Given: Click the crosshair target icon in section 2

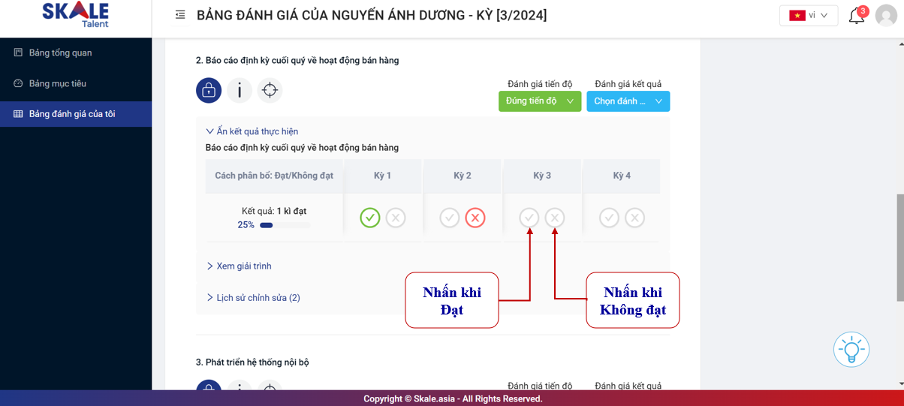Looking at the screenshot, I should click(270, 91).
